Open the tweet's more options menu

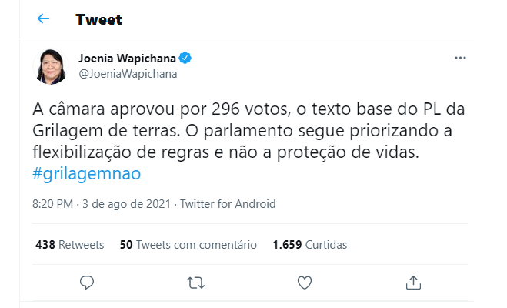tap(460, 58)
